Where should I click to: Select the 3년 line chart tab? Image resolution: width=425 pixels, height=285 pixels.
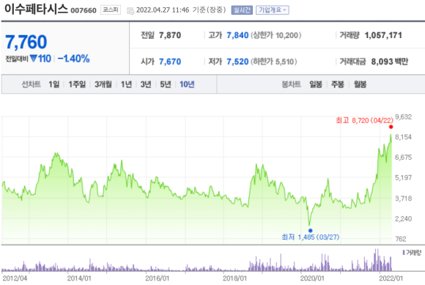tap(146, 84)
